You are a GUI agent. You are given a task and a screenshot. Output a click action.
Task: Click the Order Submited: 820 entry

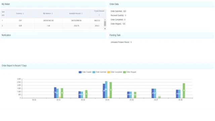coord(118,11)
